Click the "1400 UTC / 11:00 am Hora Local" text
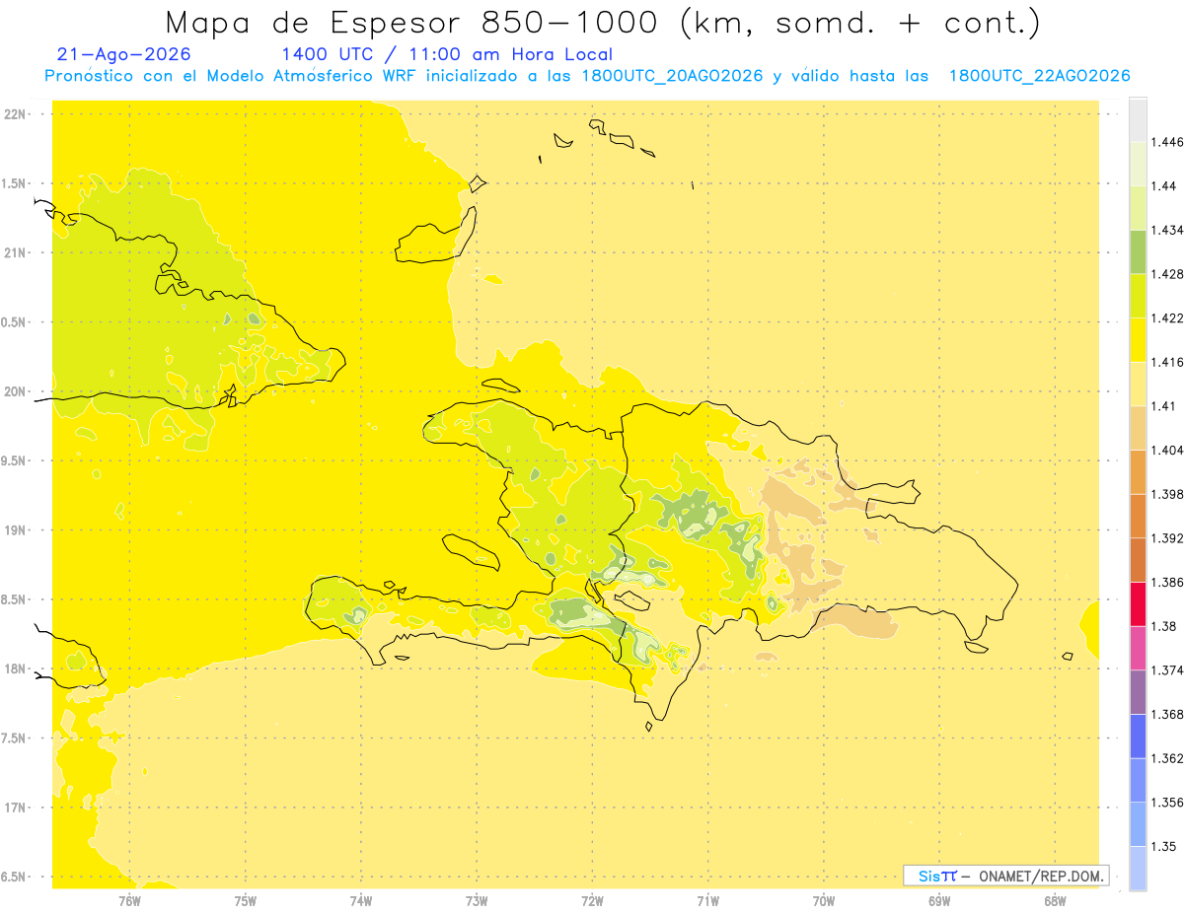The height and width of the screenshot is (914, 1184). (447, 55)
